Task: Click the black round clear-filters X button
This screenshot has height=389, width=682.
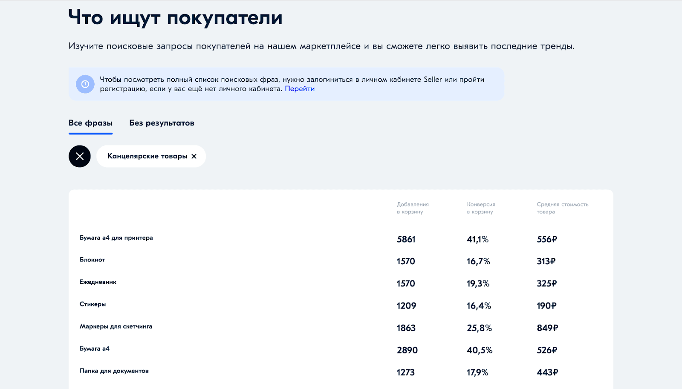Action: pos(80,156)
